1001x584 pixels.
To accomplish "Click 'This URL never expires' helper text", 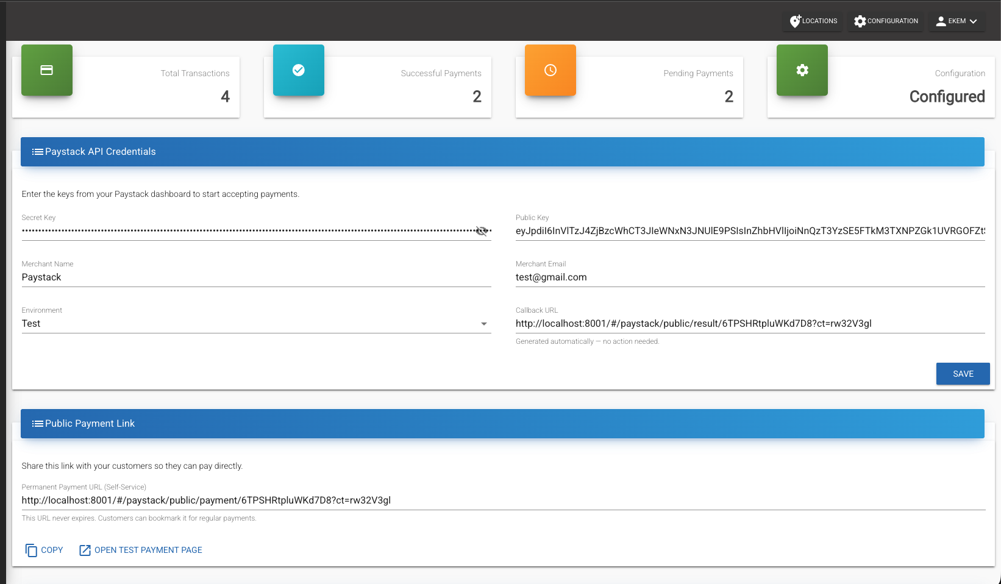I will coord(139,518).
